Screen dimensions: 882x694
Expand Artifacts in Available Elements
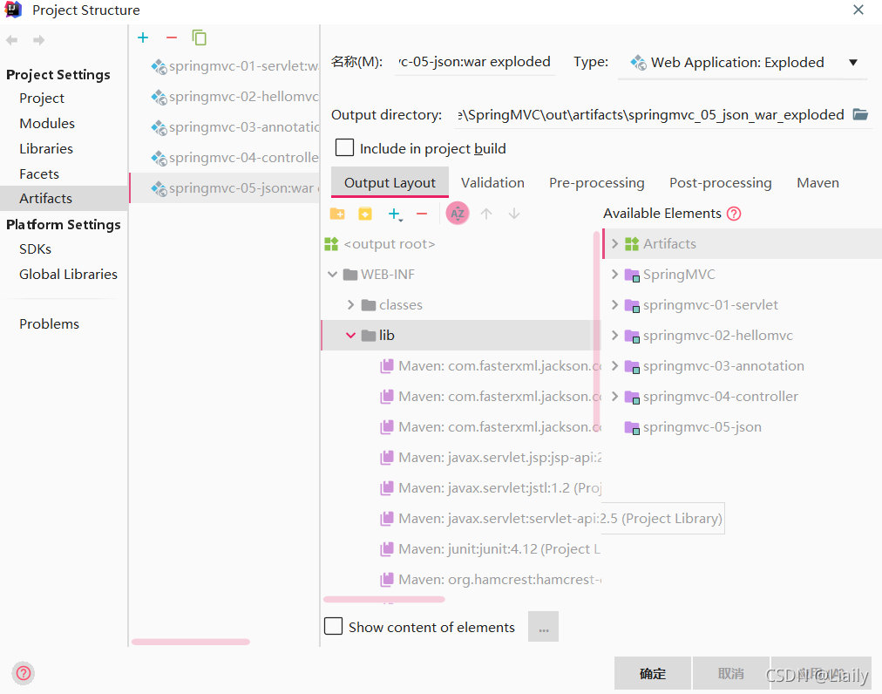(614, 244)
